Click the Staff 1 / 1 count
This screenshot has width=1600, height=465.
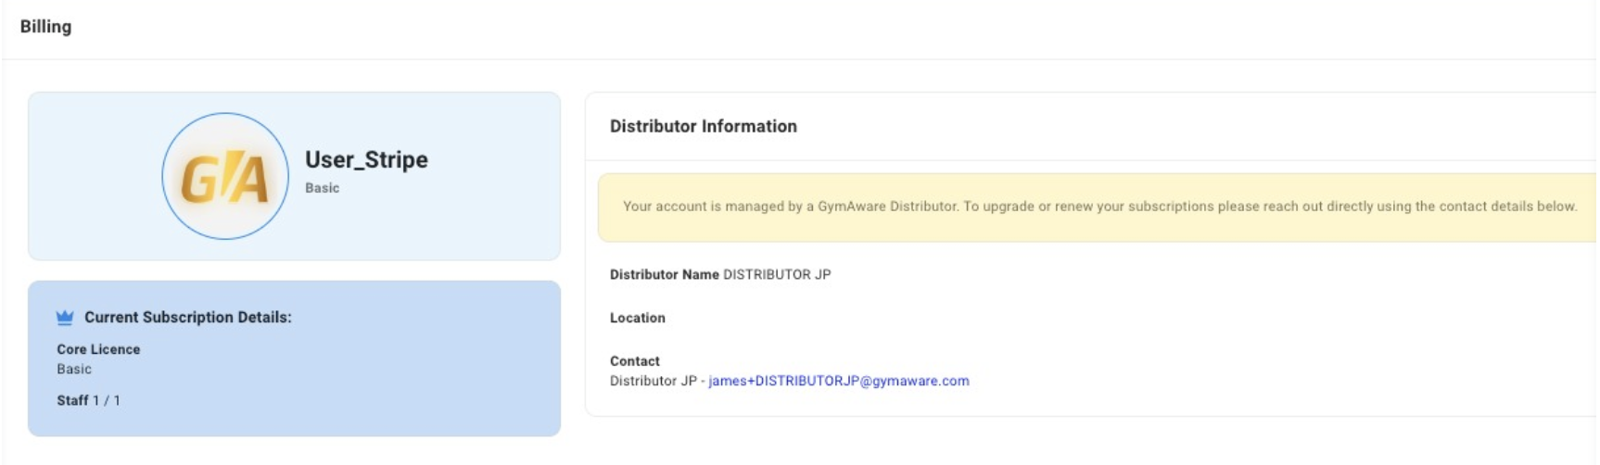88,400
